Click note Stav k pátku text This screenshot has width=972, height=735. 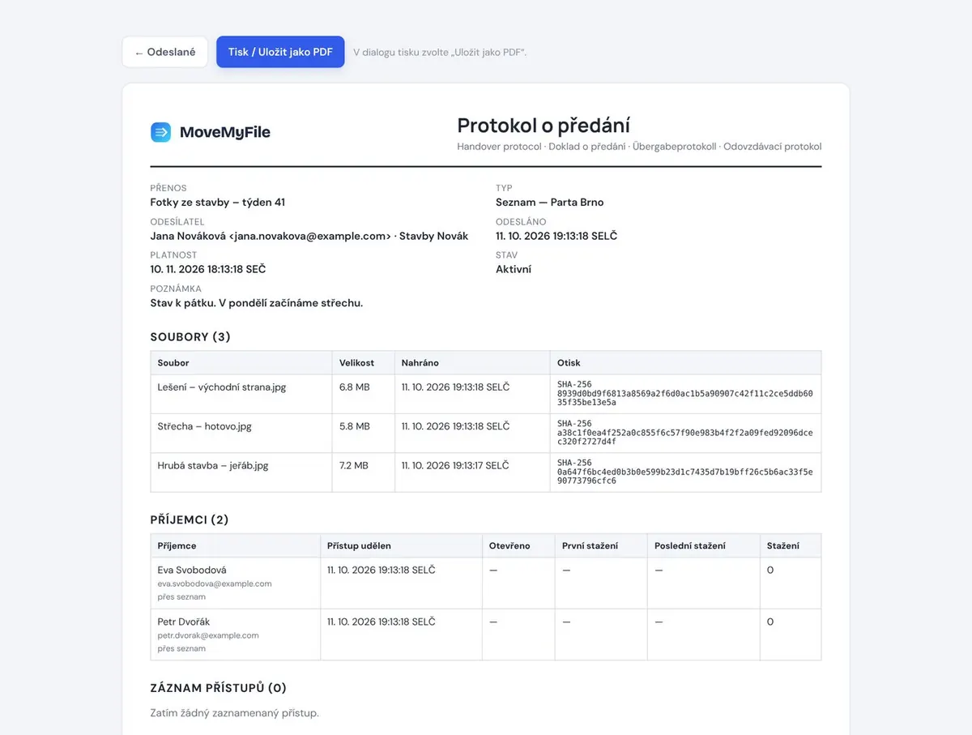click(x=257, y=303)
